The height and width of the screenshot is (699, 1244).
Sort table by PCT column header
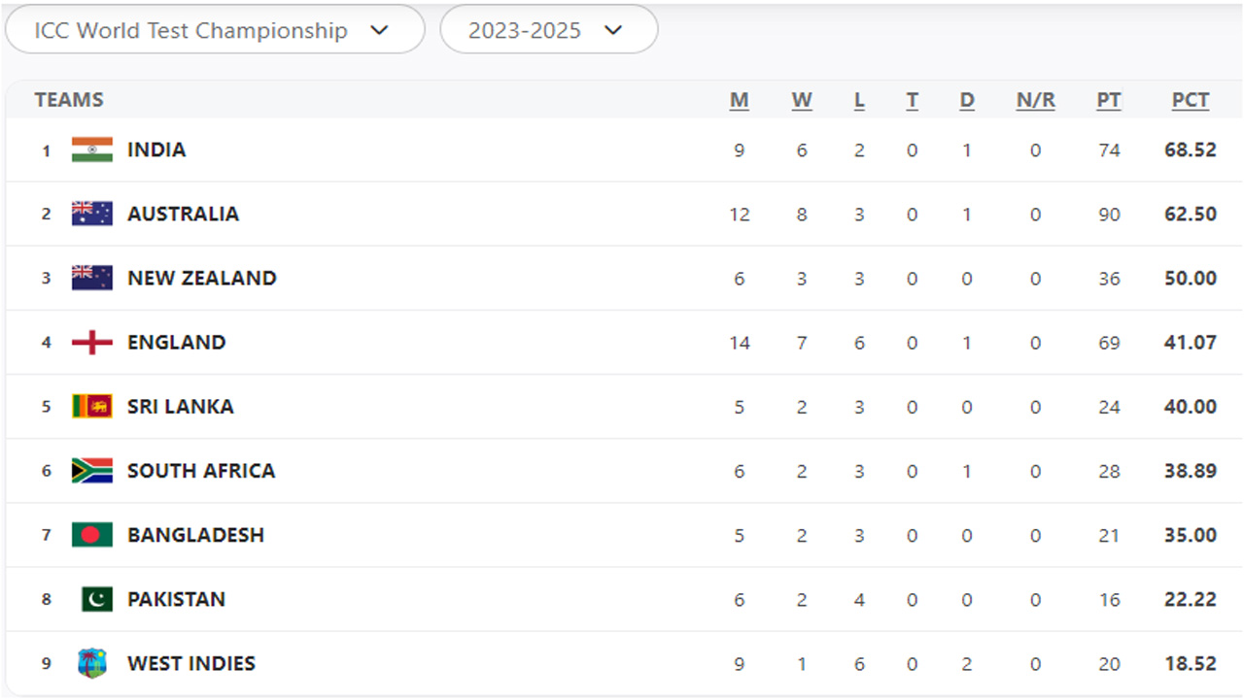[x=1191, y=100]
